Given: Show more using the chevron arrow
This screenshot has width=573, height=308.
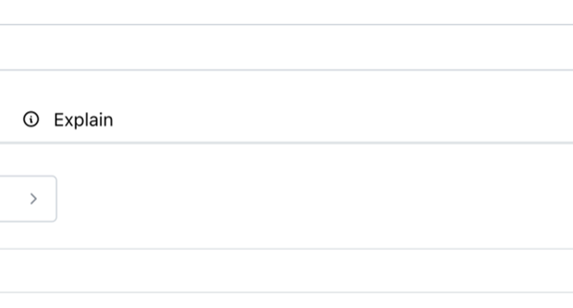Looking at the screenshot, I should pyautogui.click(x=33, y=198).
